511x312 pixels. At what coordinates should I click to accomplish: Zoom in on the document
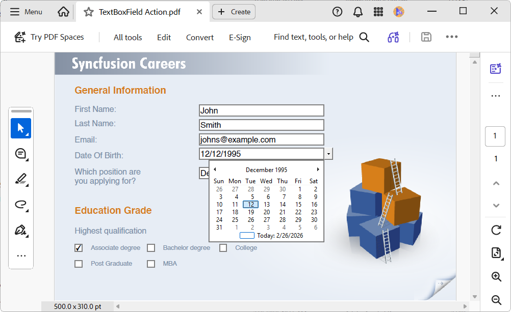click(x=495, y=276)
